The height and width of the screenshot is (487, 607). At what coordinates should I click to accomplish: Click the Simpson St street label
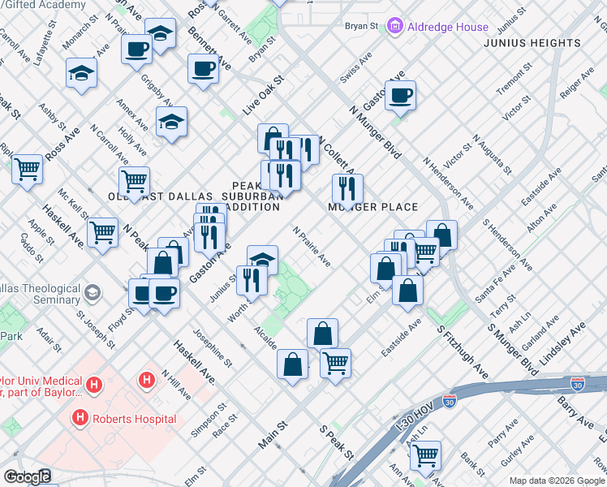[209, 420]
